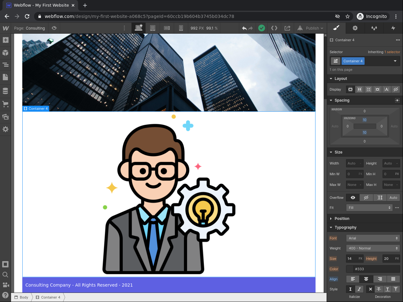Toggle spacing editor expand icon
403x302 pixels.
point(397,100)
